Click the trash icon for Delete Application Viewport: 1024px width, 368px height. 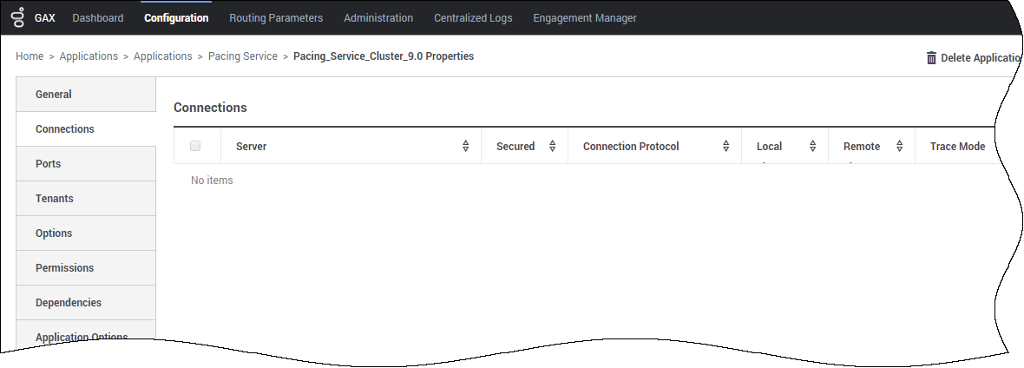(x=931, y=57)
